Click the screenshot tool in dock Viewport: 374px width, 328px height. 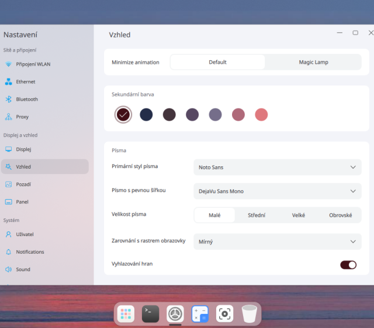(x=224, y=314)
